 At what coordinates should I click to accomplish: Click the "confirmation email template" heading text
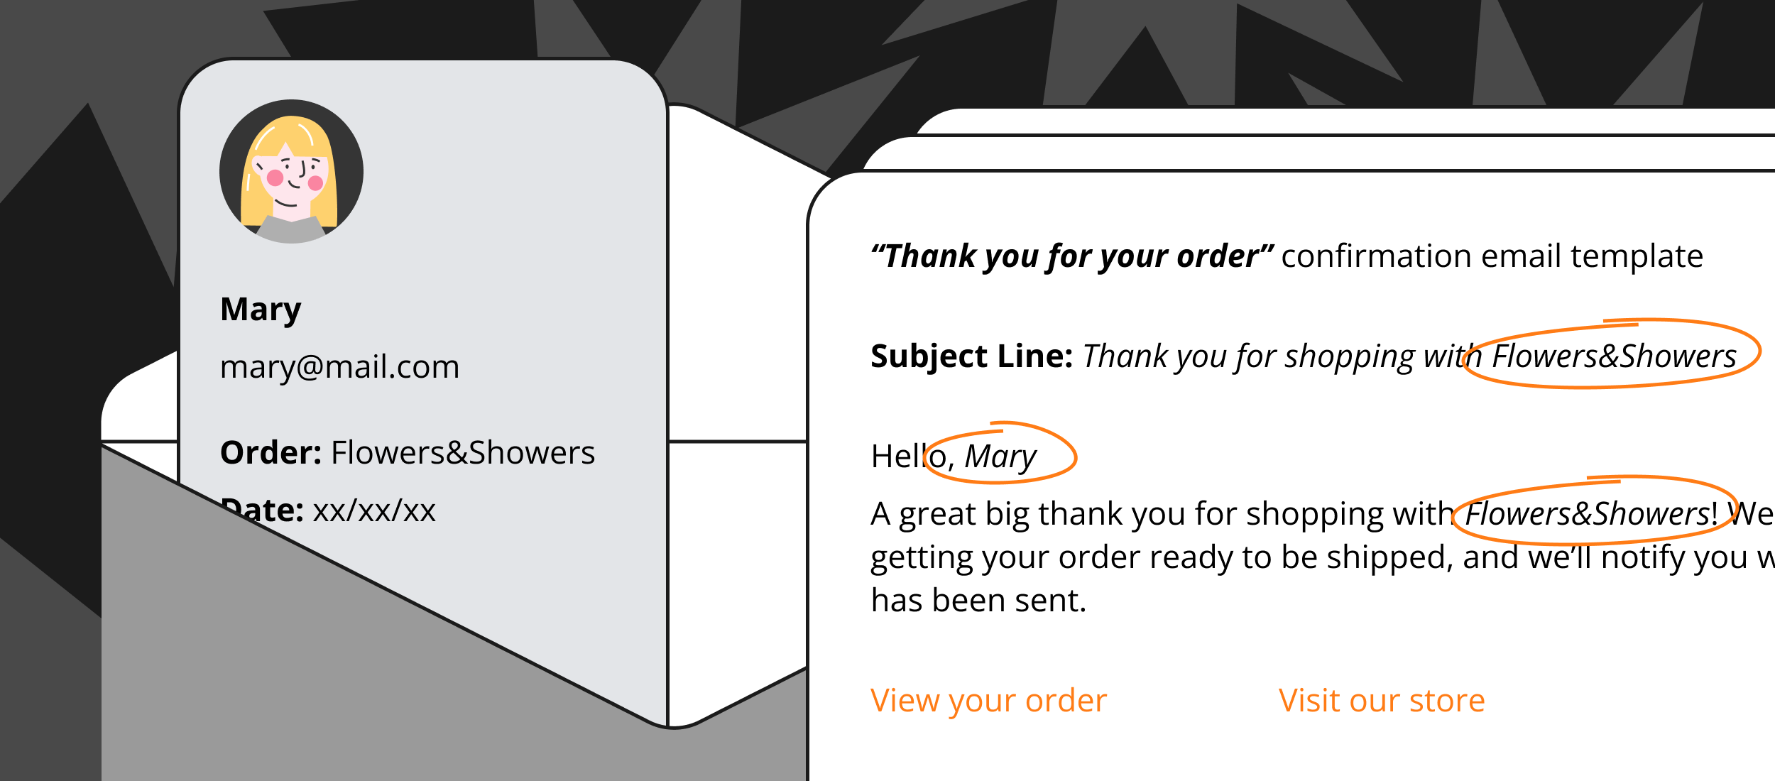tap(1491, 256)
